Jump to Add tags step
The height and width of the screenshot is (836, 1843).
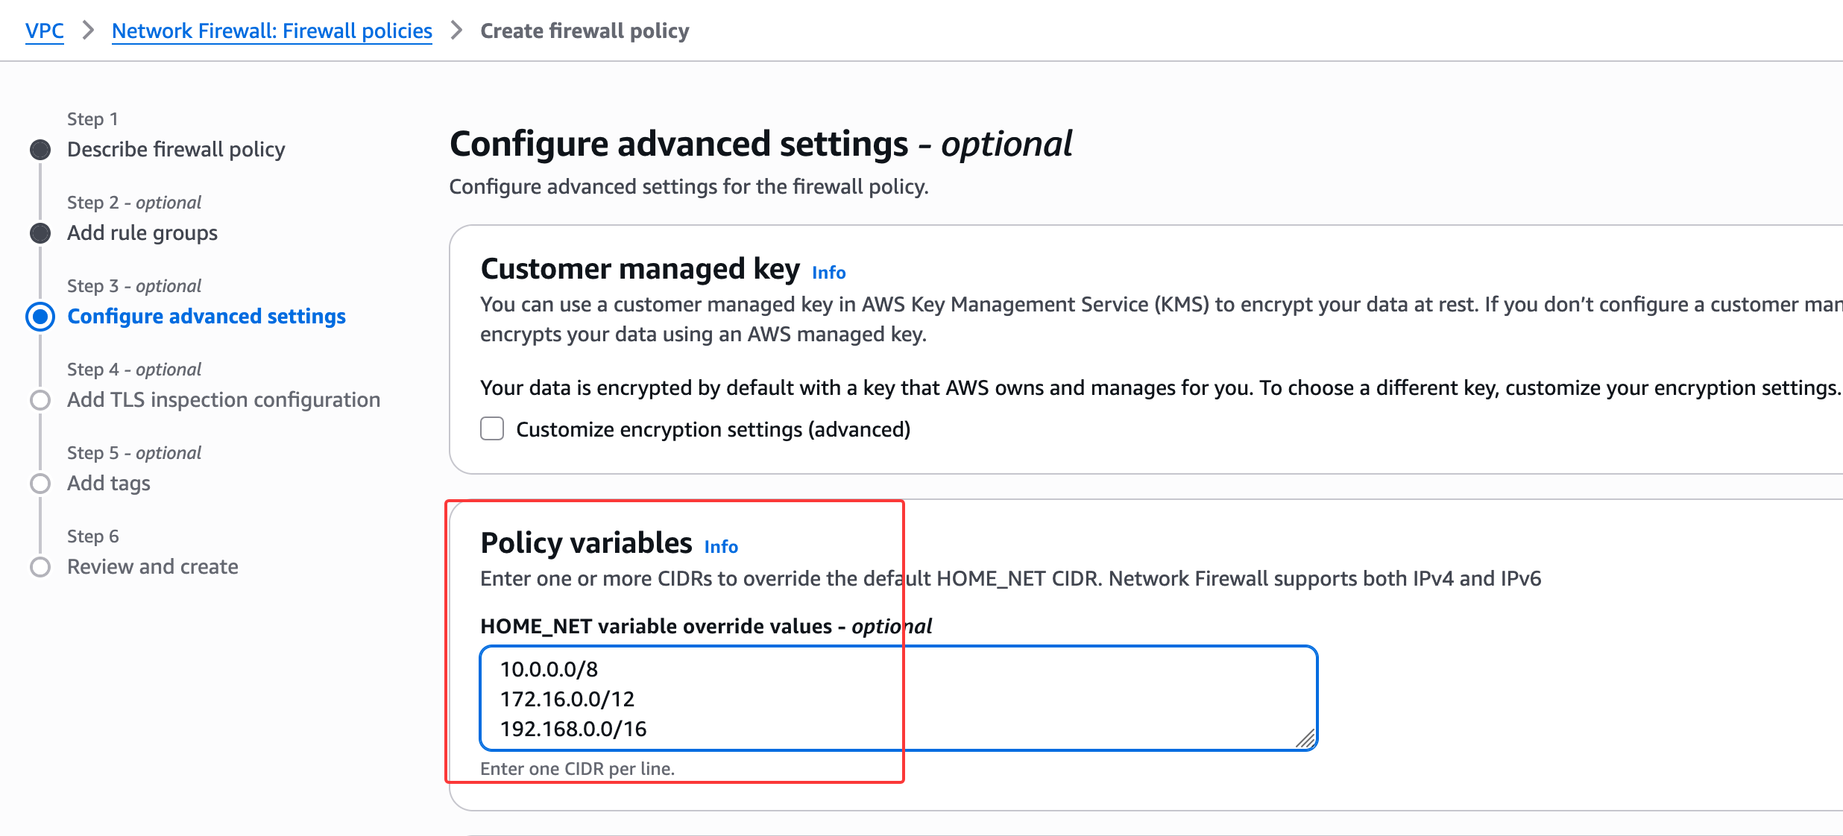click(x=109, y=484)
